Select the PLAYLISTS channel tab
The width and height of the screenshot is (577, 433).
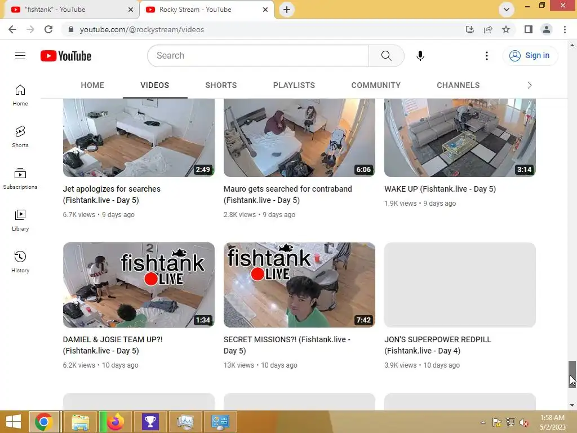[294, 85]
